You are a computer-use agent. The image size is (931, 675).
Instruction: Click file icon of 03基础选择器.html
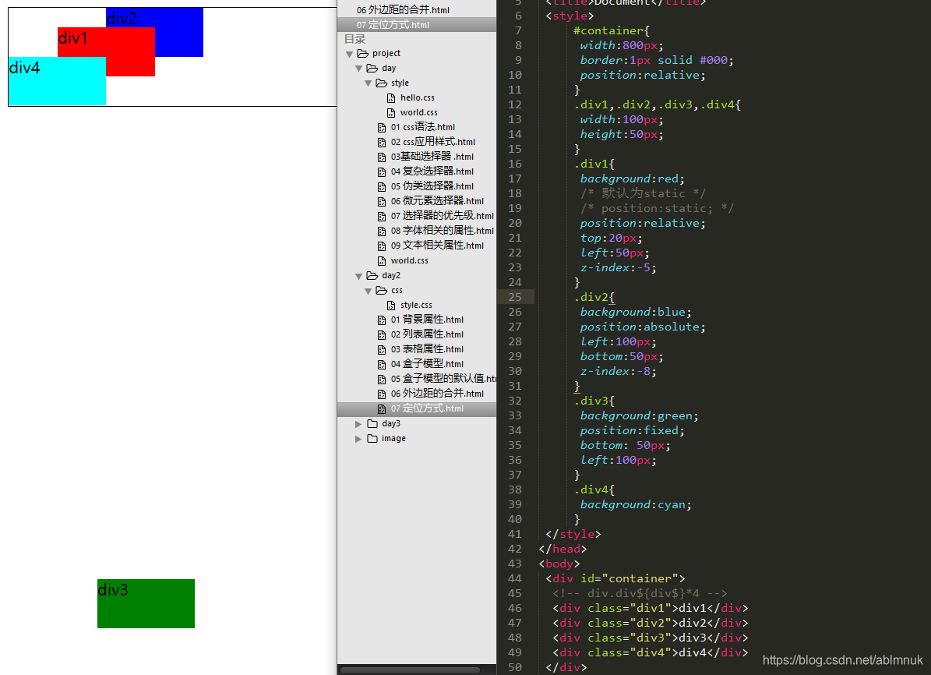382,157
